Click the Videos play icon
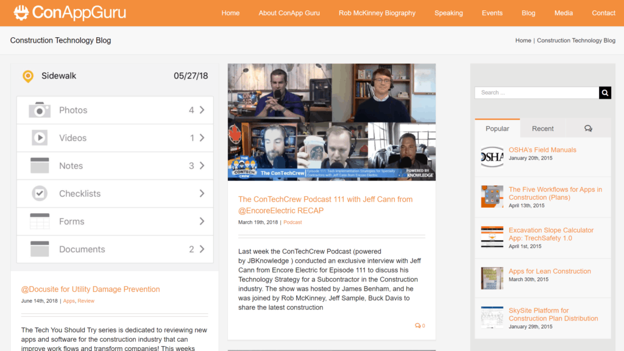The width and height of the screenshot is (624, 351). (40, 138)
